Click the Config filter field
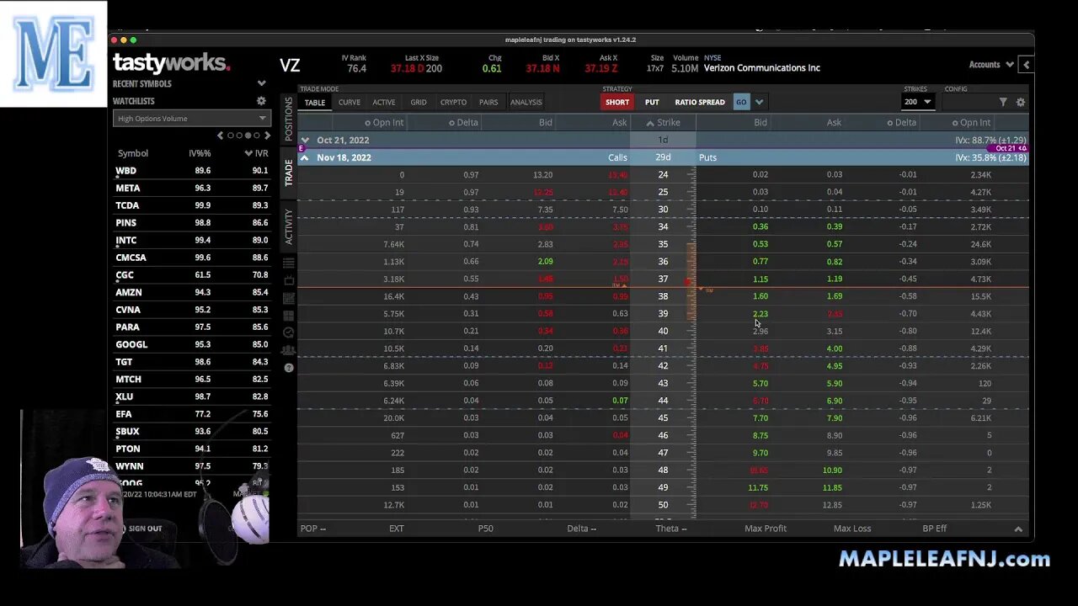 point(969,102)
